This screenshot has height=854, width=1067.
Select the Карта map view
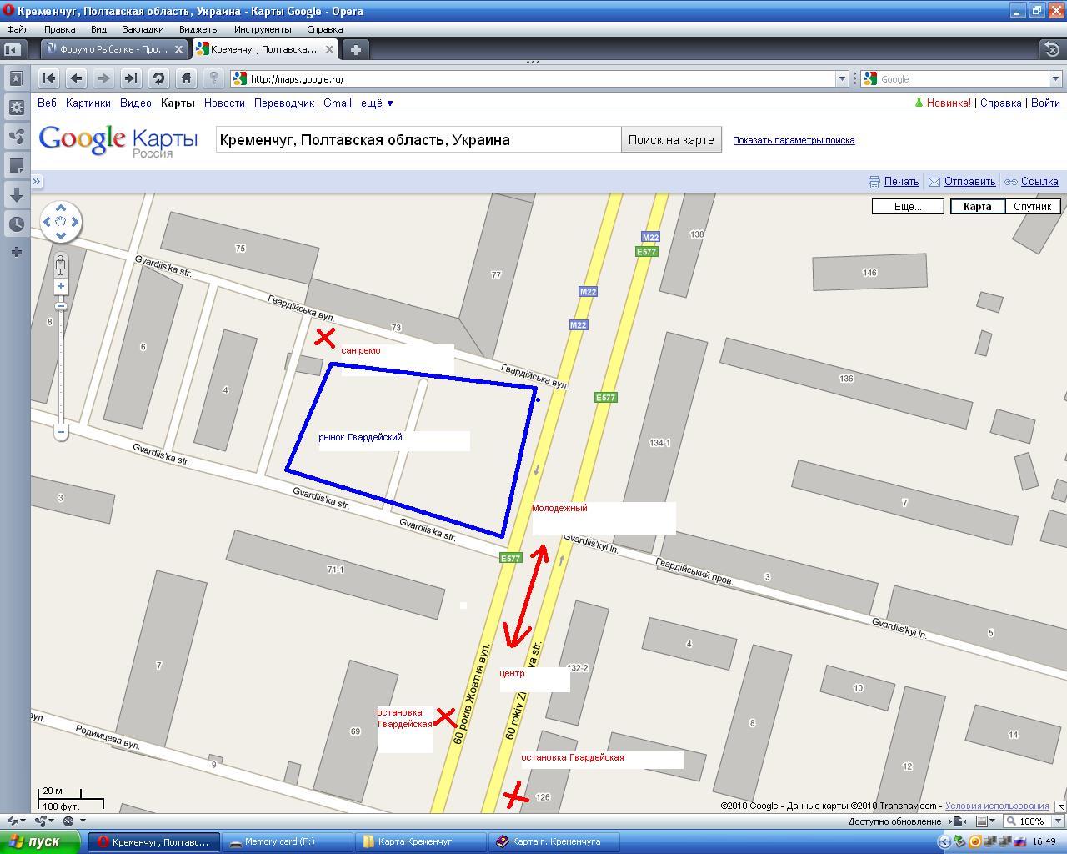977,206
